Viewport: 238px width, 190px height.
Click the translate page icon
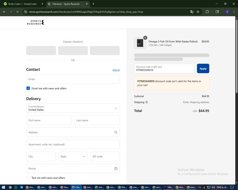[x=192, y=12]
